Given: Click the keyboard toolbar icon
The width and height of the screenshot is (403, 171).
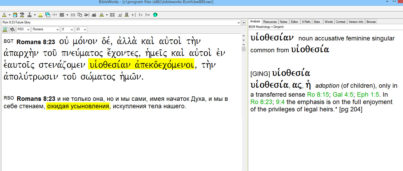Looking at the screenshot, I should pyautogui.click(x=94, y=15).
